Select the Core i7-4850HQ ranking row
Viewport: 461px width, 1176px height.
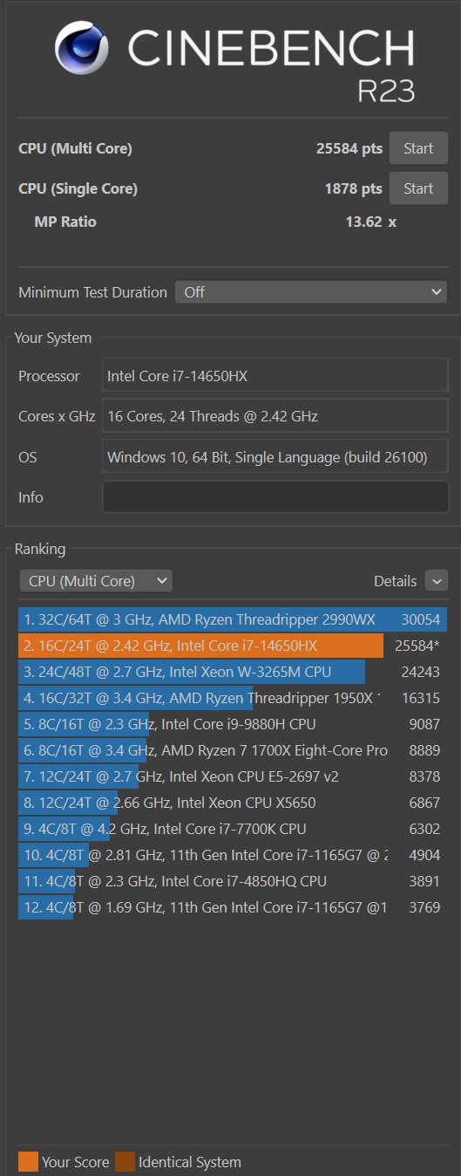[x=233, y=881]
